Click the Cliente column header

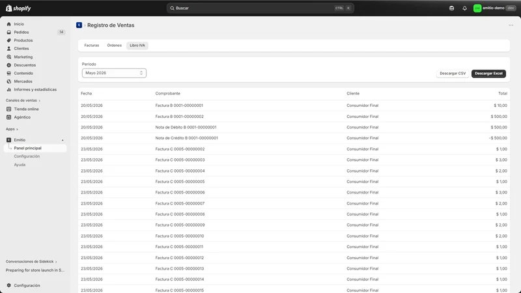(353, 93)
